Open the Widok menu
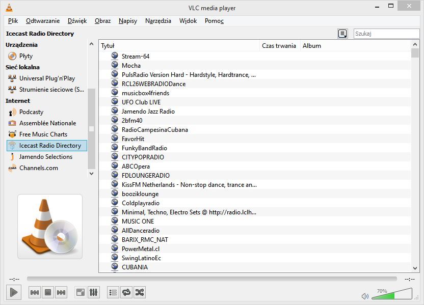The height and width of the screenshot is (305, 424). point(188,21)
